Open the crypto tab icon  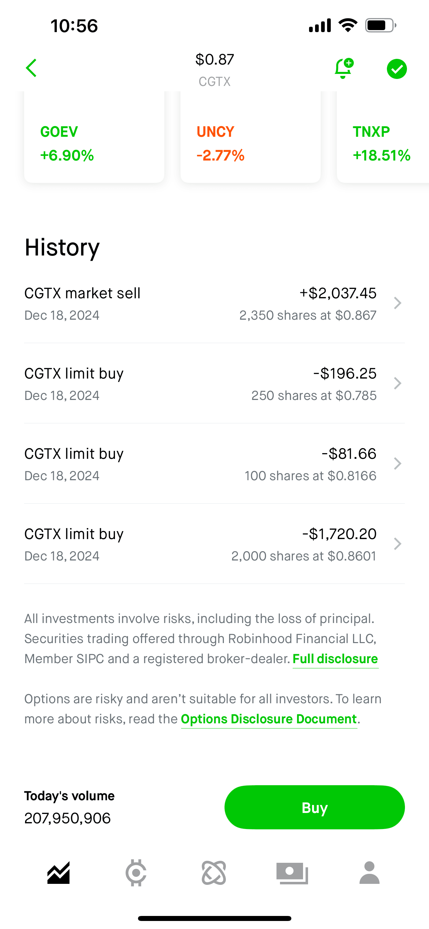click(x=136, y=873)
